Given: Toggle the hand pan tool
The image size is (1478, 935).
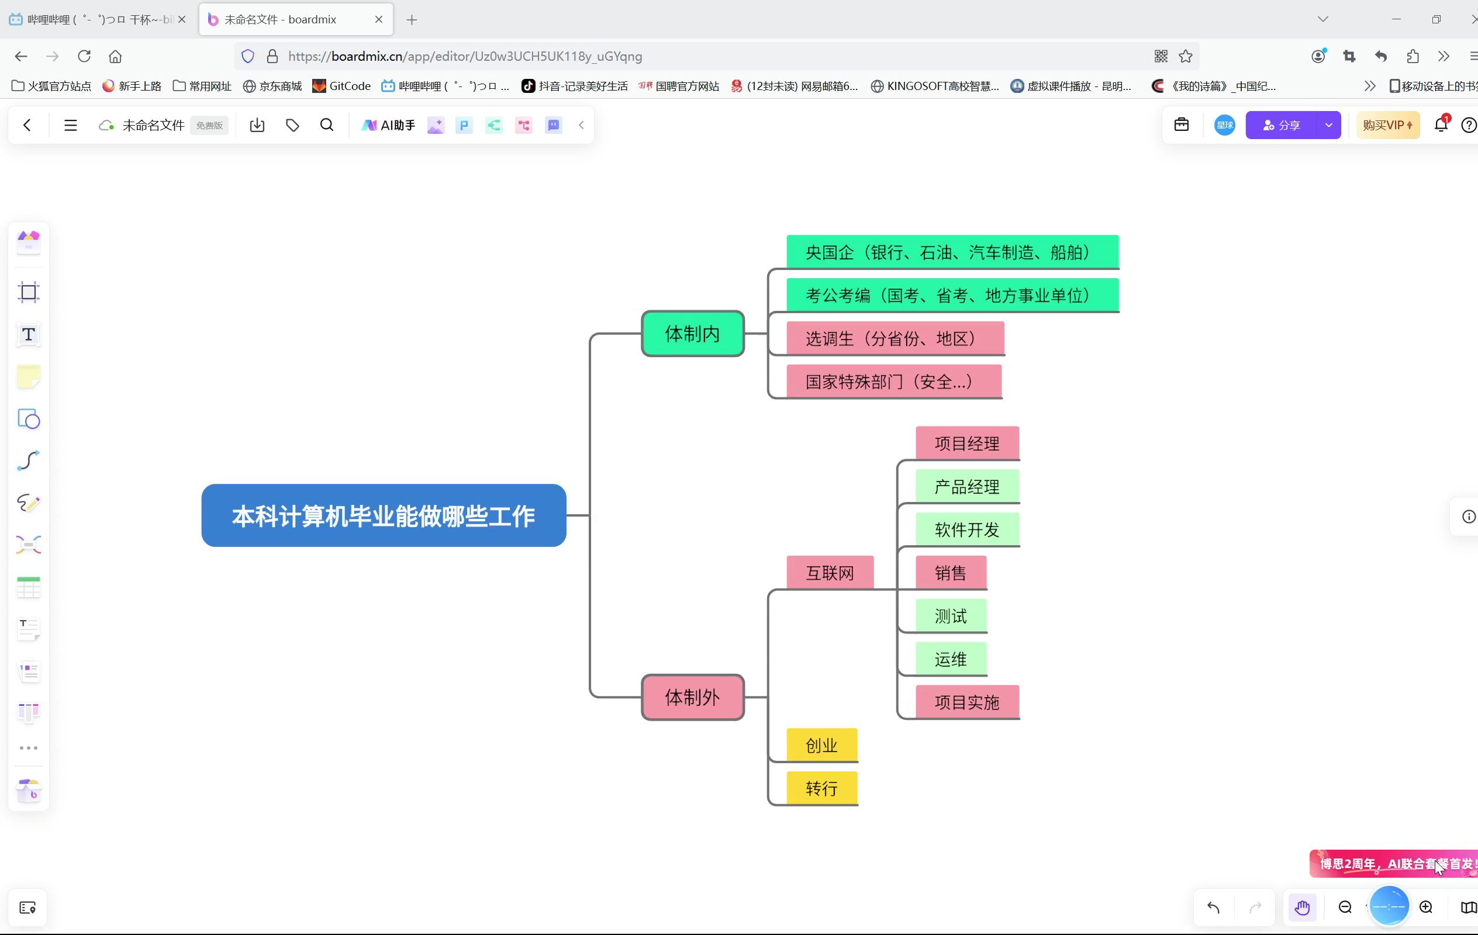Looking at the screenshot, I should coord(1302,907).
